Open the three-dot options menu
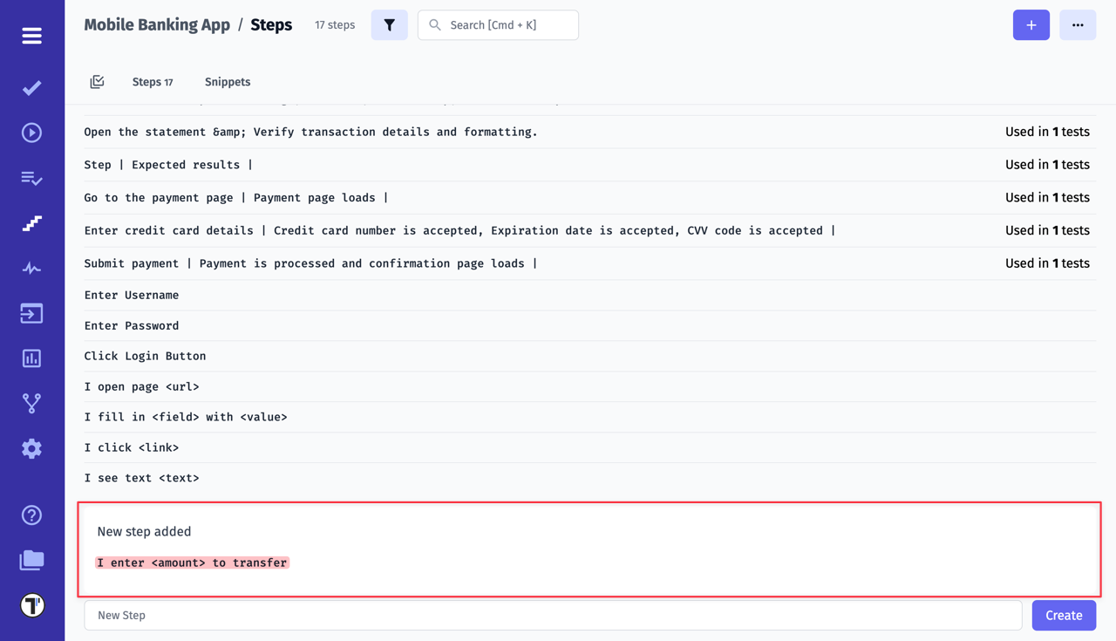The image size is (1116, 641). [1078, 24]
